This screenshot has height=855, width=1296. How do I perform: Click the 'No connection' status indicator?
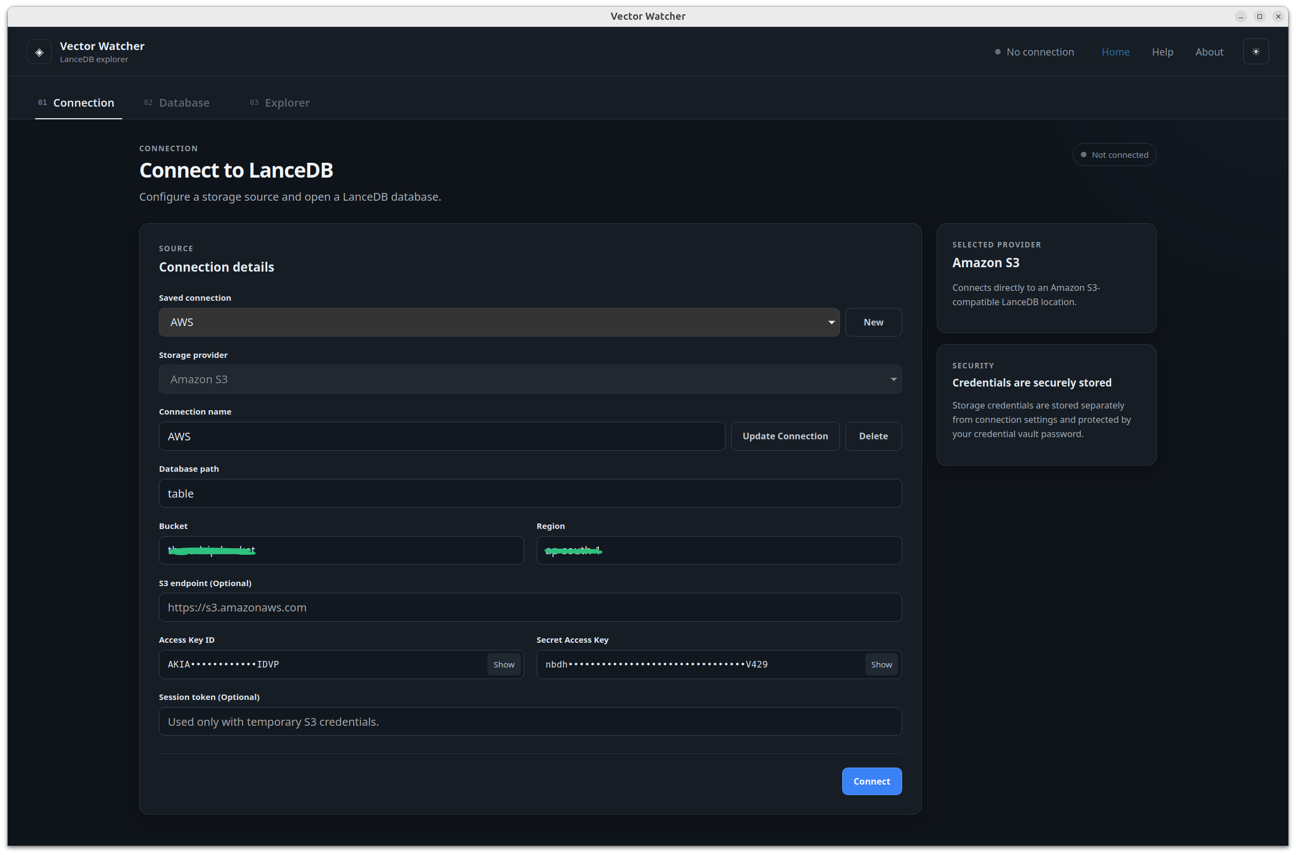point(1035,52)
